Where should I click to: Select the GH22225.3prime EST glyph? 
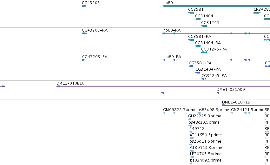tap(190, 119)
